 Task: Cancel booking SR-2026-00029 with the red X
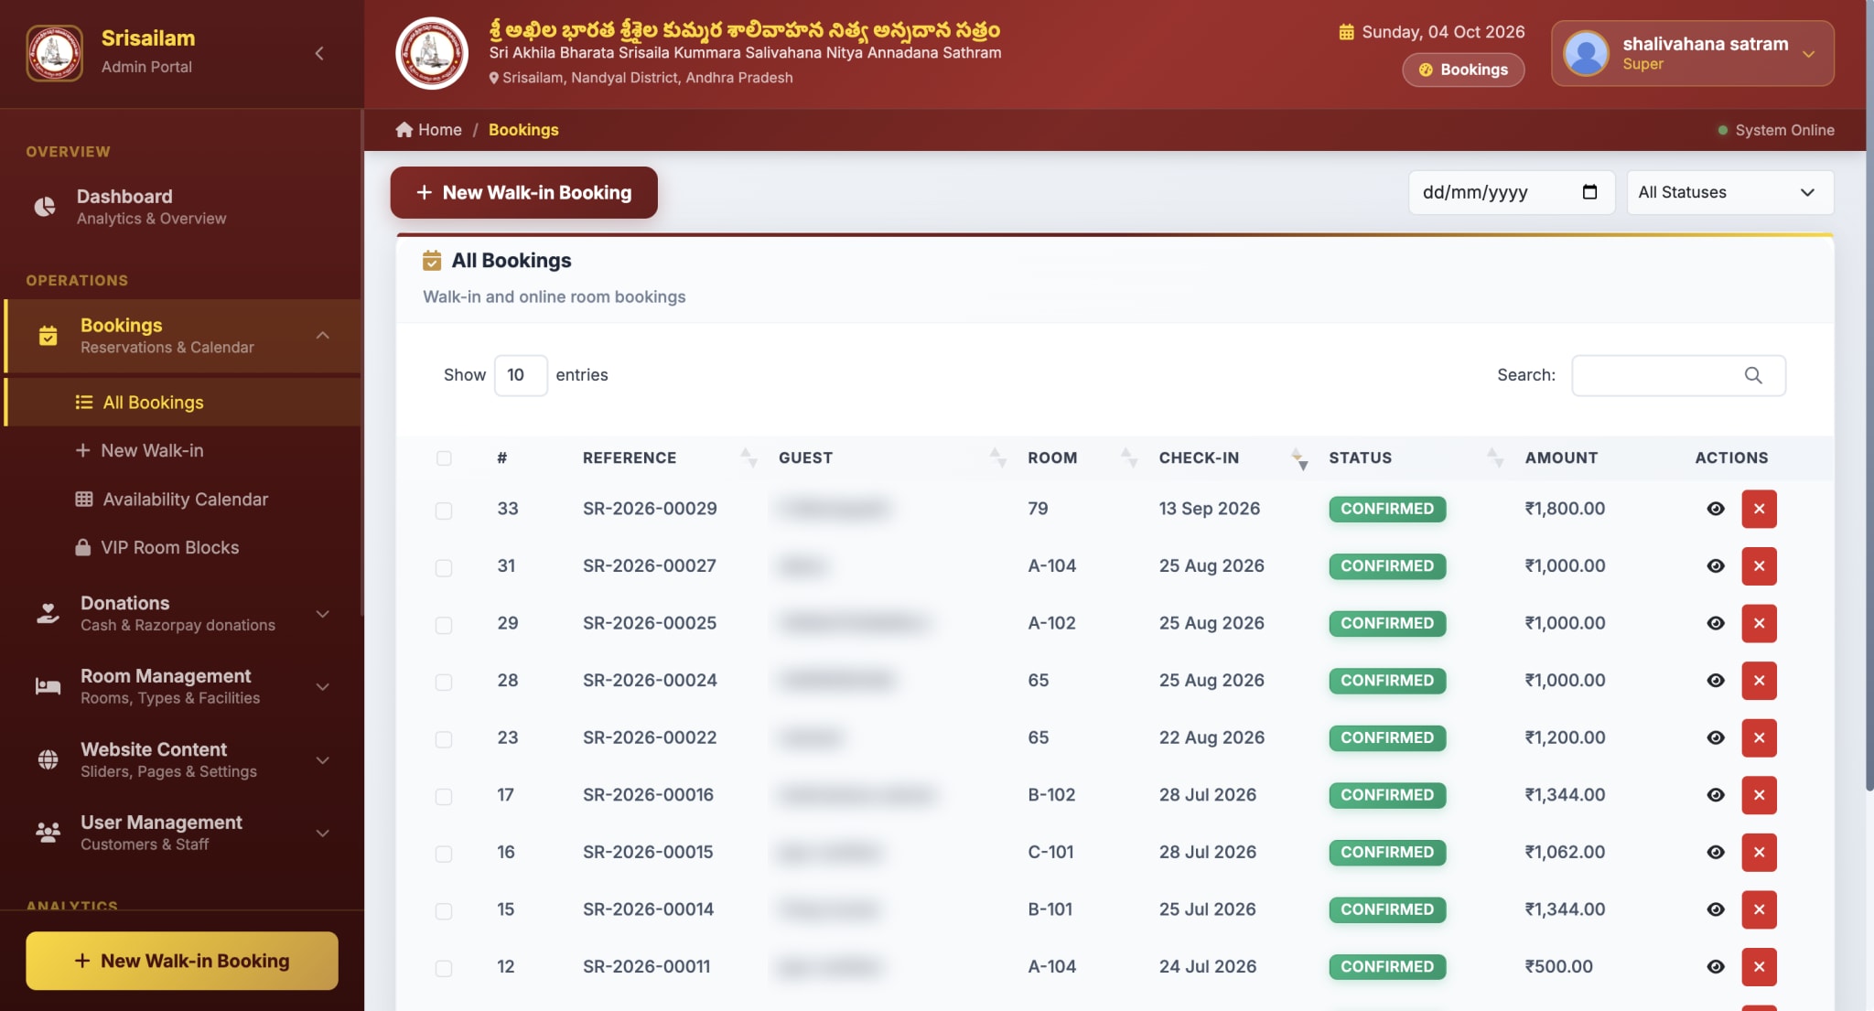(x=1759, y=509)
